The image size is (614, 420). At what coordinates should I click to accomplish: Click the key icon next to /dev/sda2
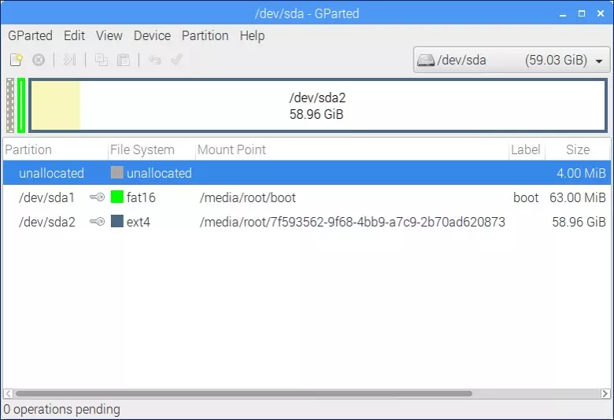click(97, 222)
